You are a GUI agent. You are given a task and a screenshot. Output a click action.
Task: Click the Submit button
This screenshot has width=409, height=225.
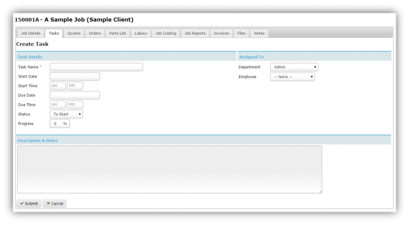point(29,203)
